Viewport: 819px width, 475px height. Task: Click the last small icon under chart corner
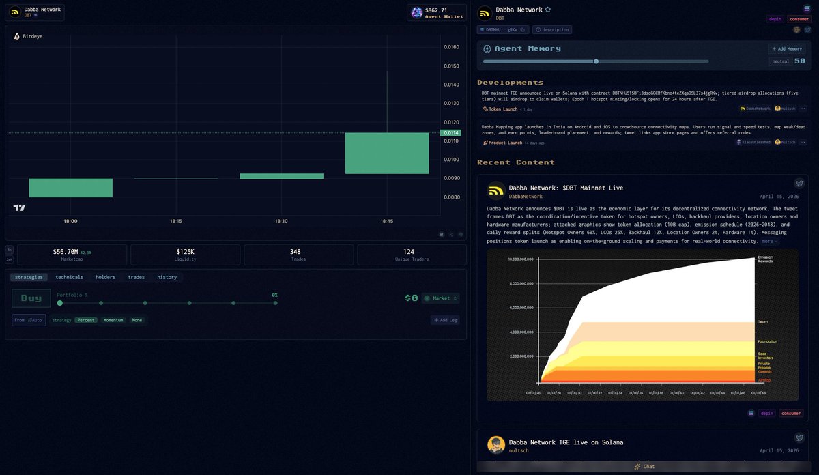click(461, 234)
